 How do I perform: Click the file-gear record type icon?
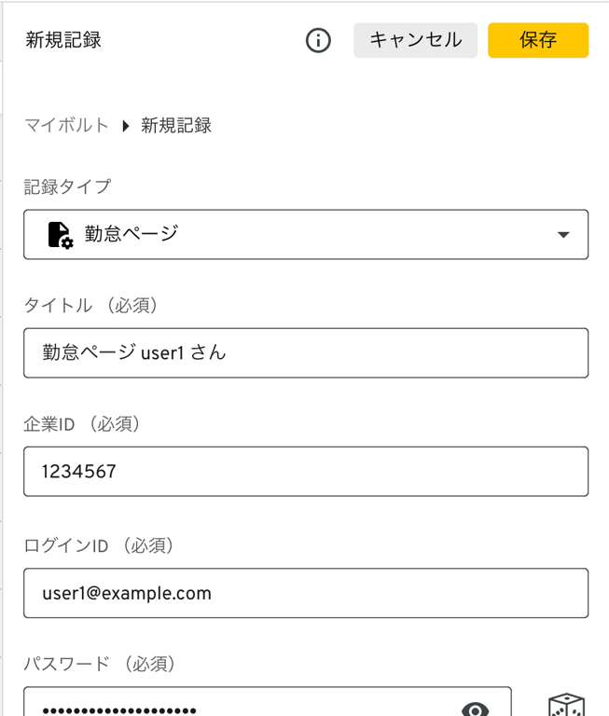(60, 234)
